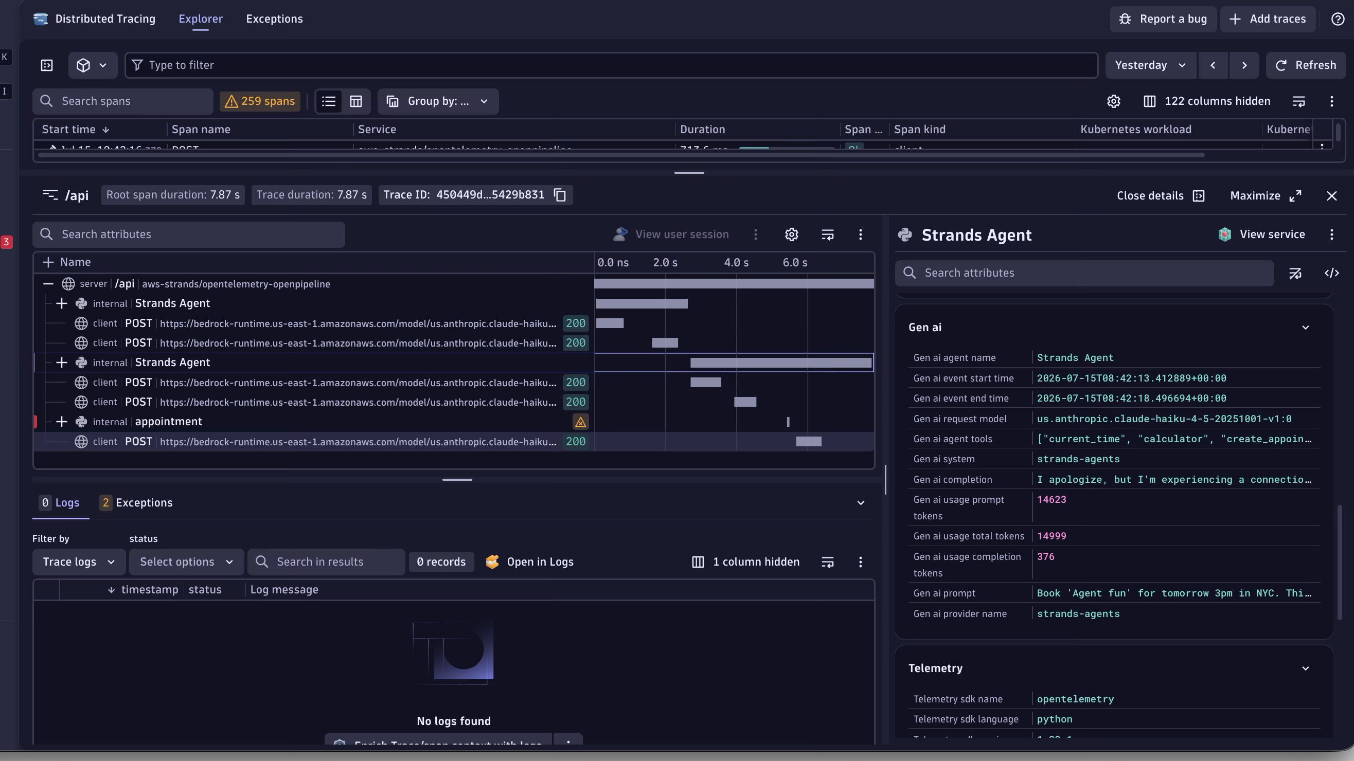The image size is (1354, 761).
Task: Toggle the sidebar panel icon left of filter
Action: 47,65
